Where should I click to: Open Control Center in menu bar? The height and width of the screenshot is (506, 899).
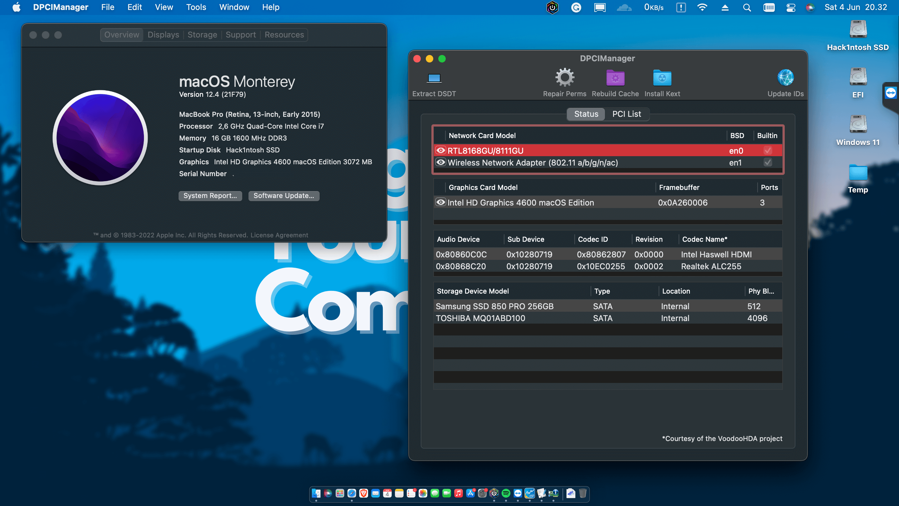pos(790,7)
